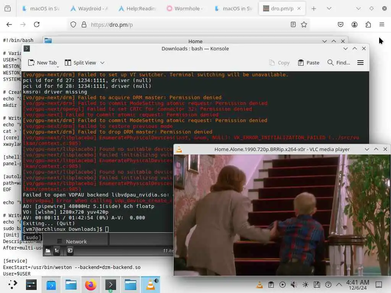Open Dolphin task between Konsole and VLC
The height and width of the screenshot is (293, 391).
(131, 285)
